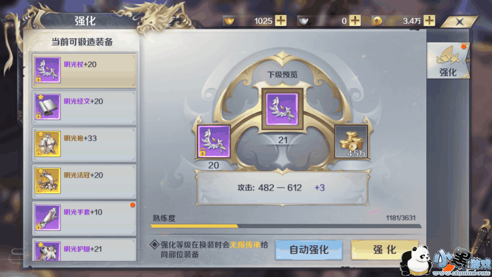Click the gold coin currency icon
The height and width of the screenshot is (277, 492).
(377, 21)
